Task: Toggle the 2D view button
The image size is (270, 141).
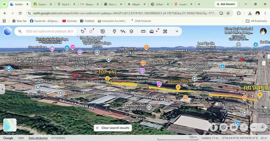Action: [x=234, y=127]
